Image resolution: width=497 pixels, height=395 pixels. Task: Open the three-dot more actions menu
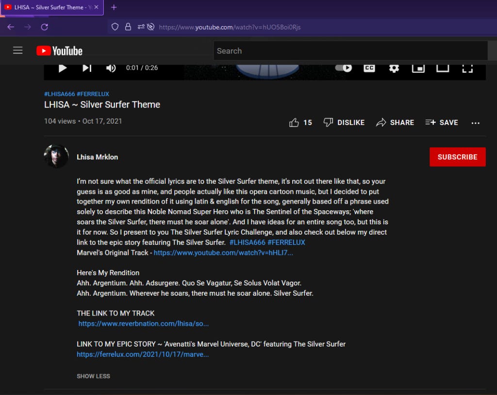coord(476,123)
